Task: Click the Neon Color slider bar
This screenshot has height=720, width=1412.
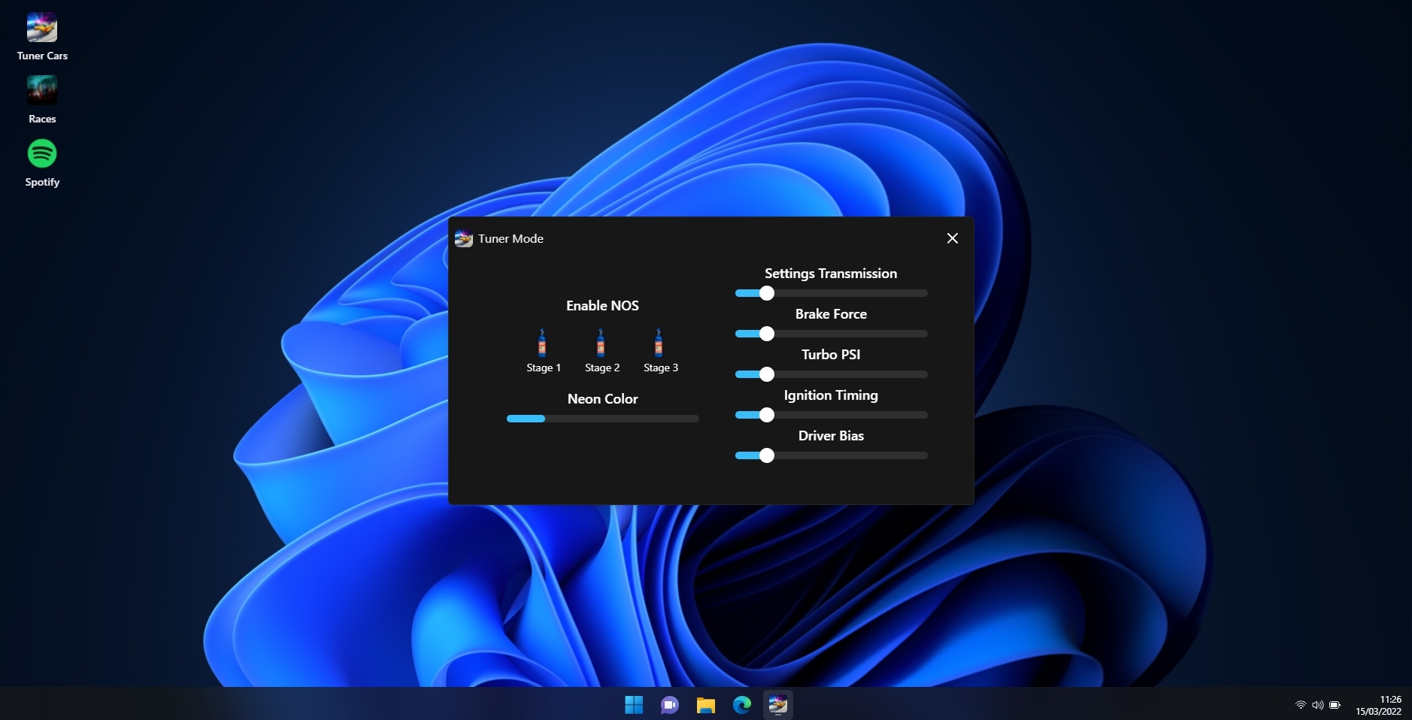Action: (602, 419)
